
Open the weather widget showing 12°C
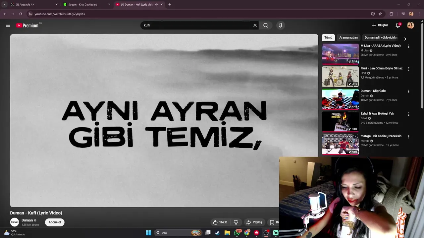(x=14, y=233)
